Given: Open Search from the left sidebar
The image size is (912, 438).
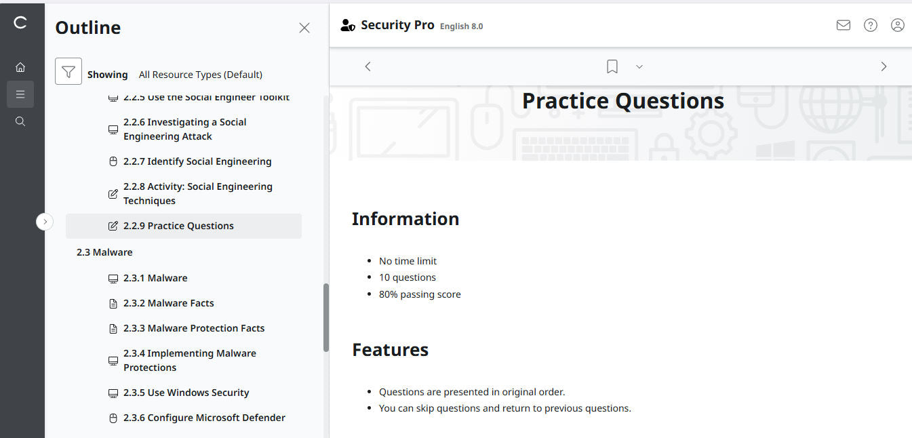Looking at the screenshot, I should (x=20, y=121).
